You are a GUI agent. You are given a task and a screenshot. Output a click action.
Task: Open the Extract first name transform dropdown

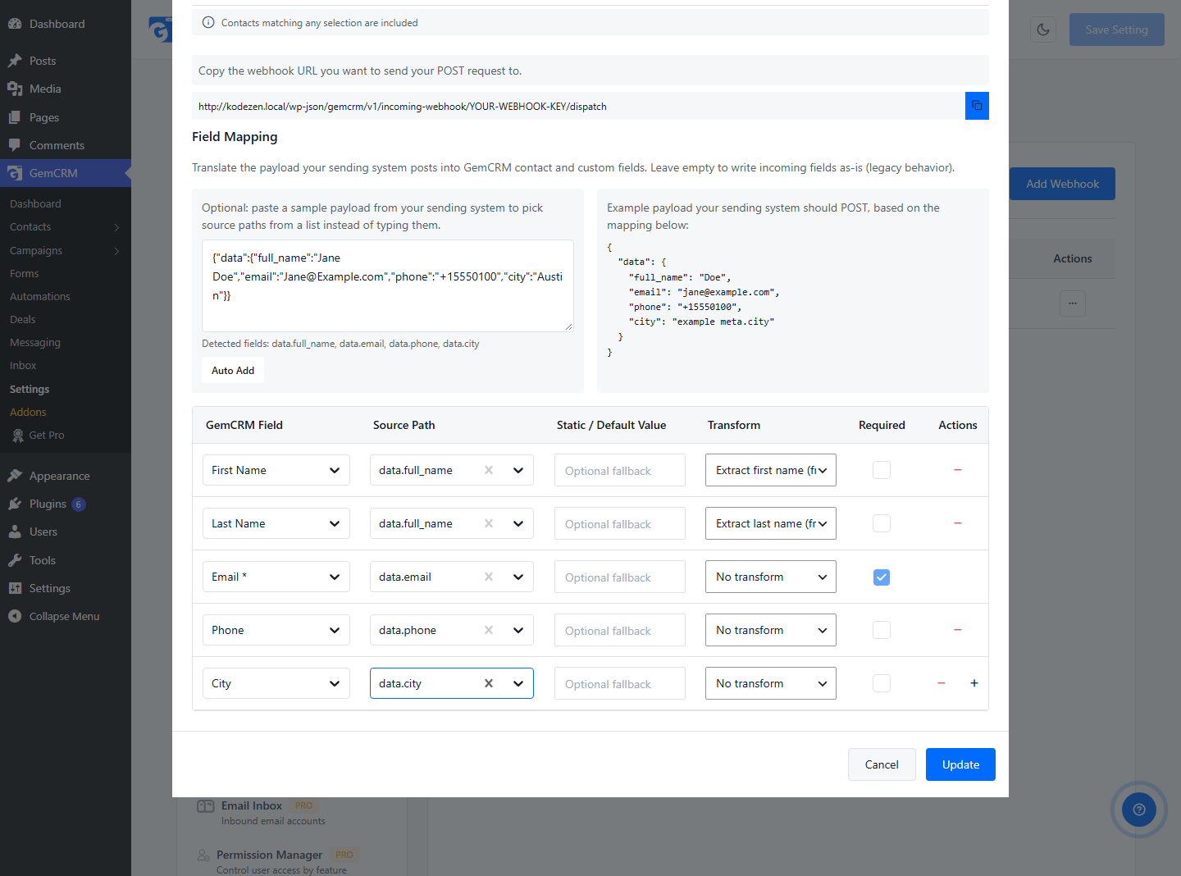click(771, 470)
